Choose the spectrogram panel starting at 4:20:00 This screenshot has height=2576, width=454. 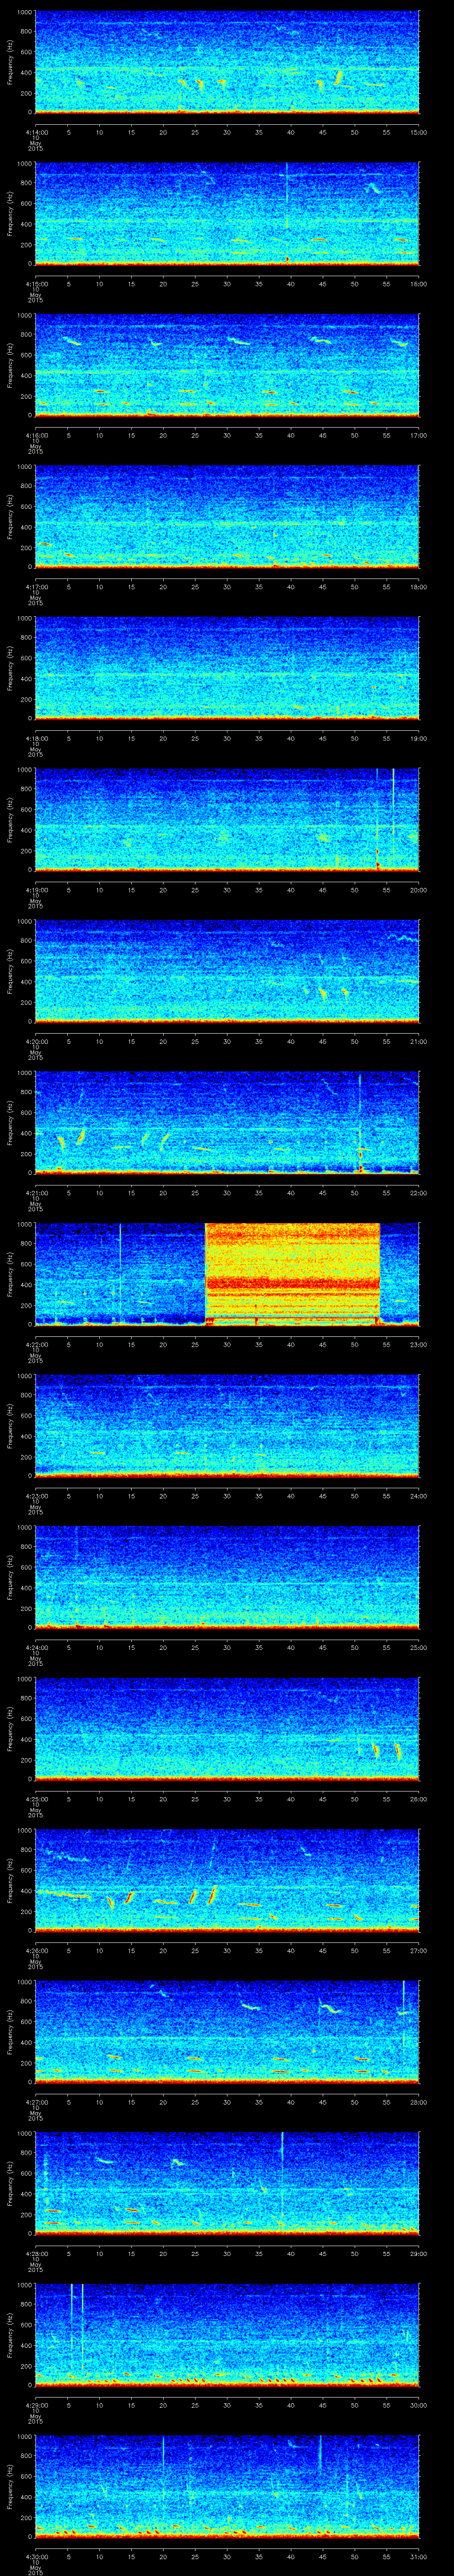[x=227, y=972]
